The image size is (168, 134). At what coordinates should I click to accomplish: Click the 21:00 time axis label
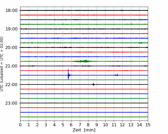click(x=11, y=66)
